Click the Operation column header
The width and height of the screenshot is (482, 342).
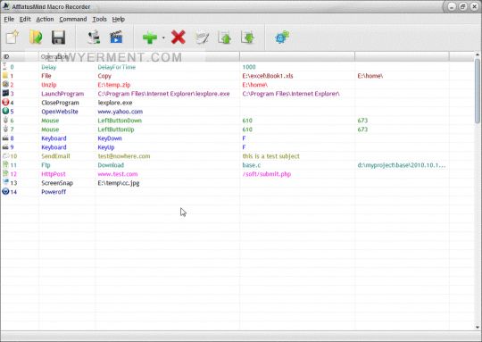(x=67, y=56)
